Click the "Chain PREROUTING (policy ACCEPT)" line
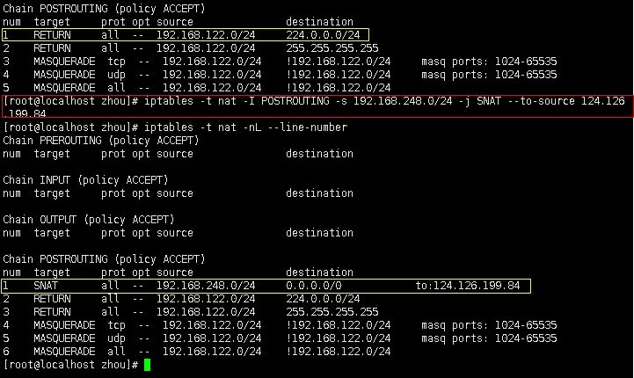The image size is (634, 378). pos(101,141)
